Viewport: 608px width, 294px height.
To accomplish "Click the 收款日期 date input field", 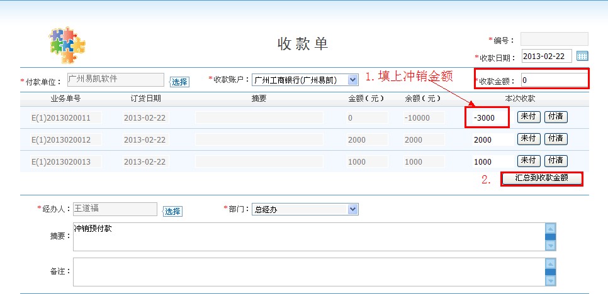I will (x=546, y=57).
